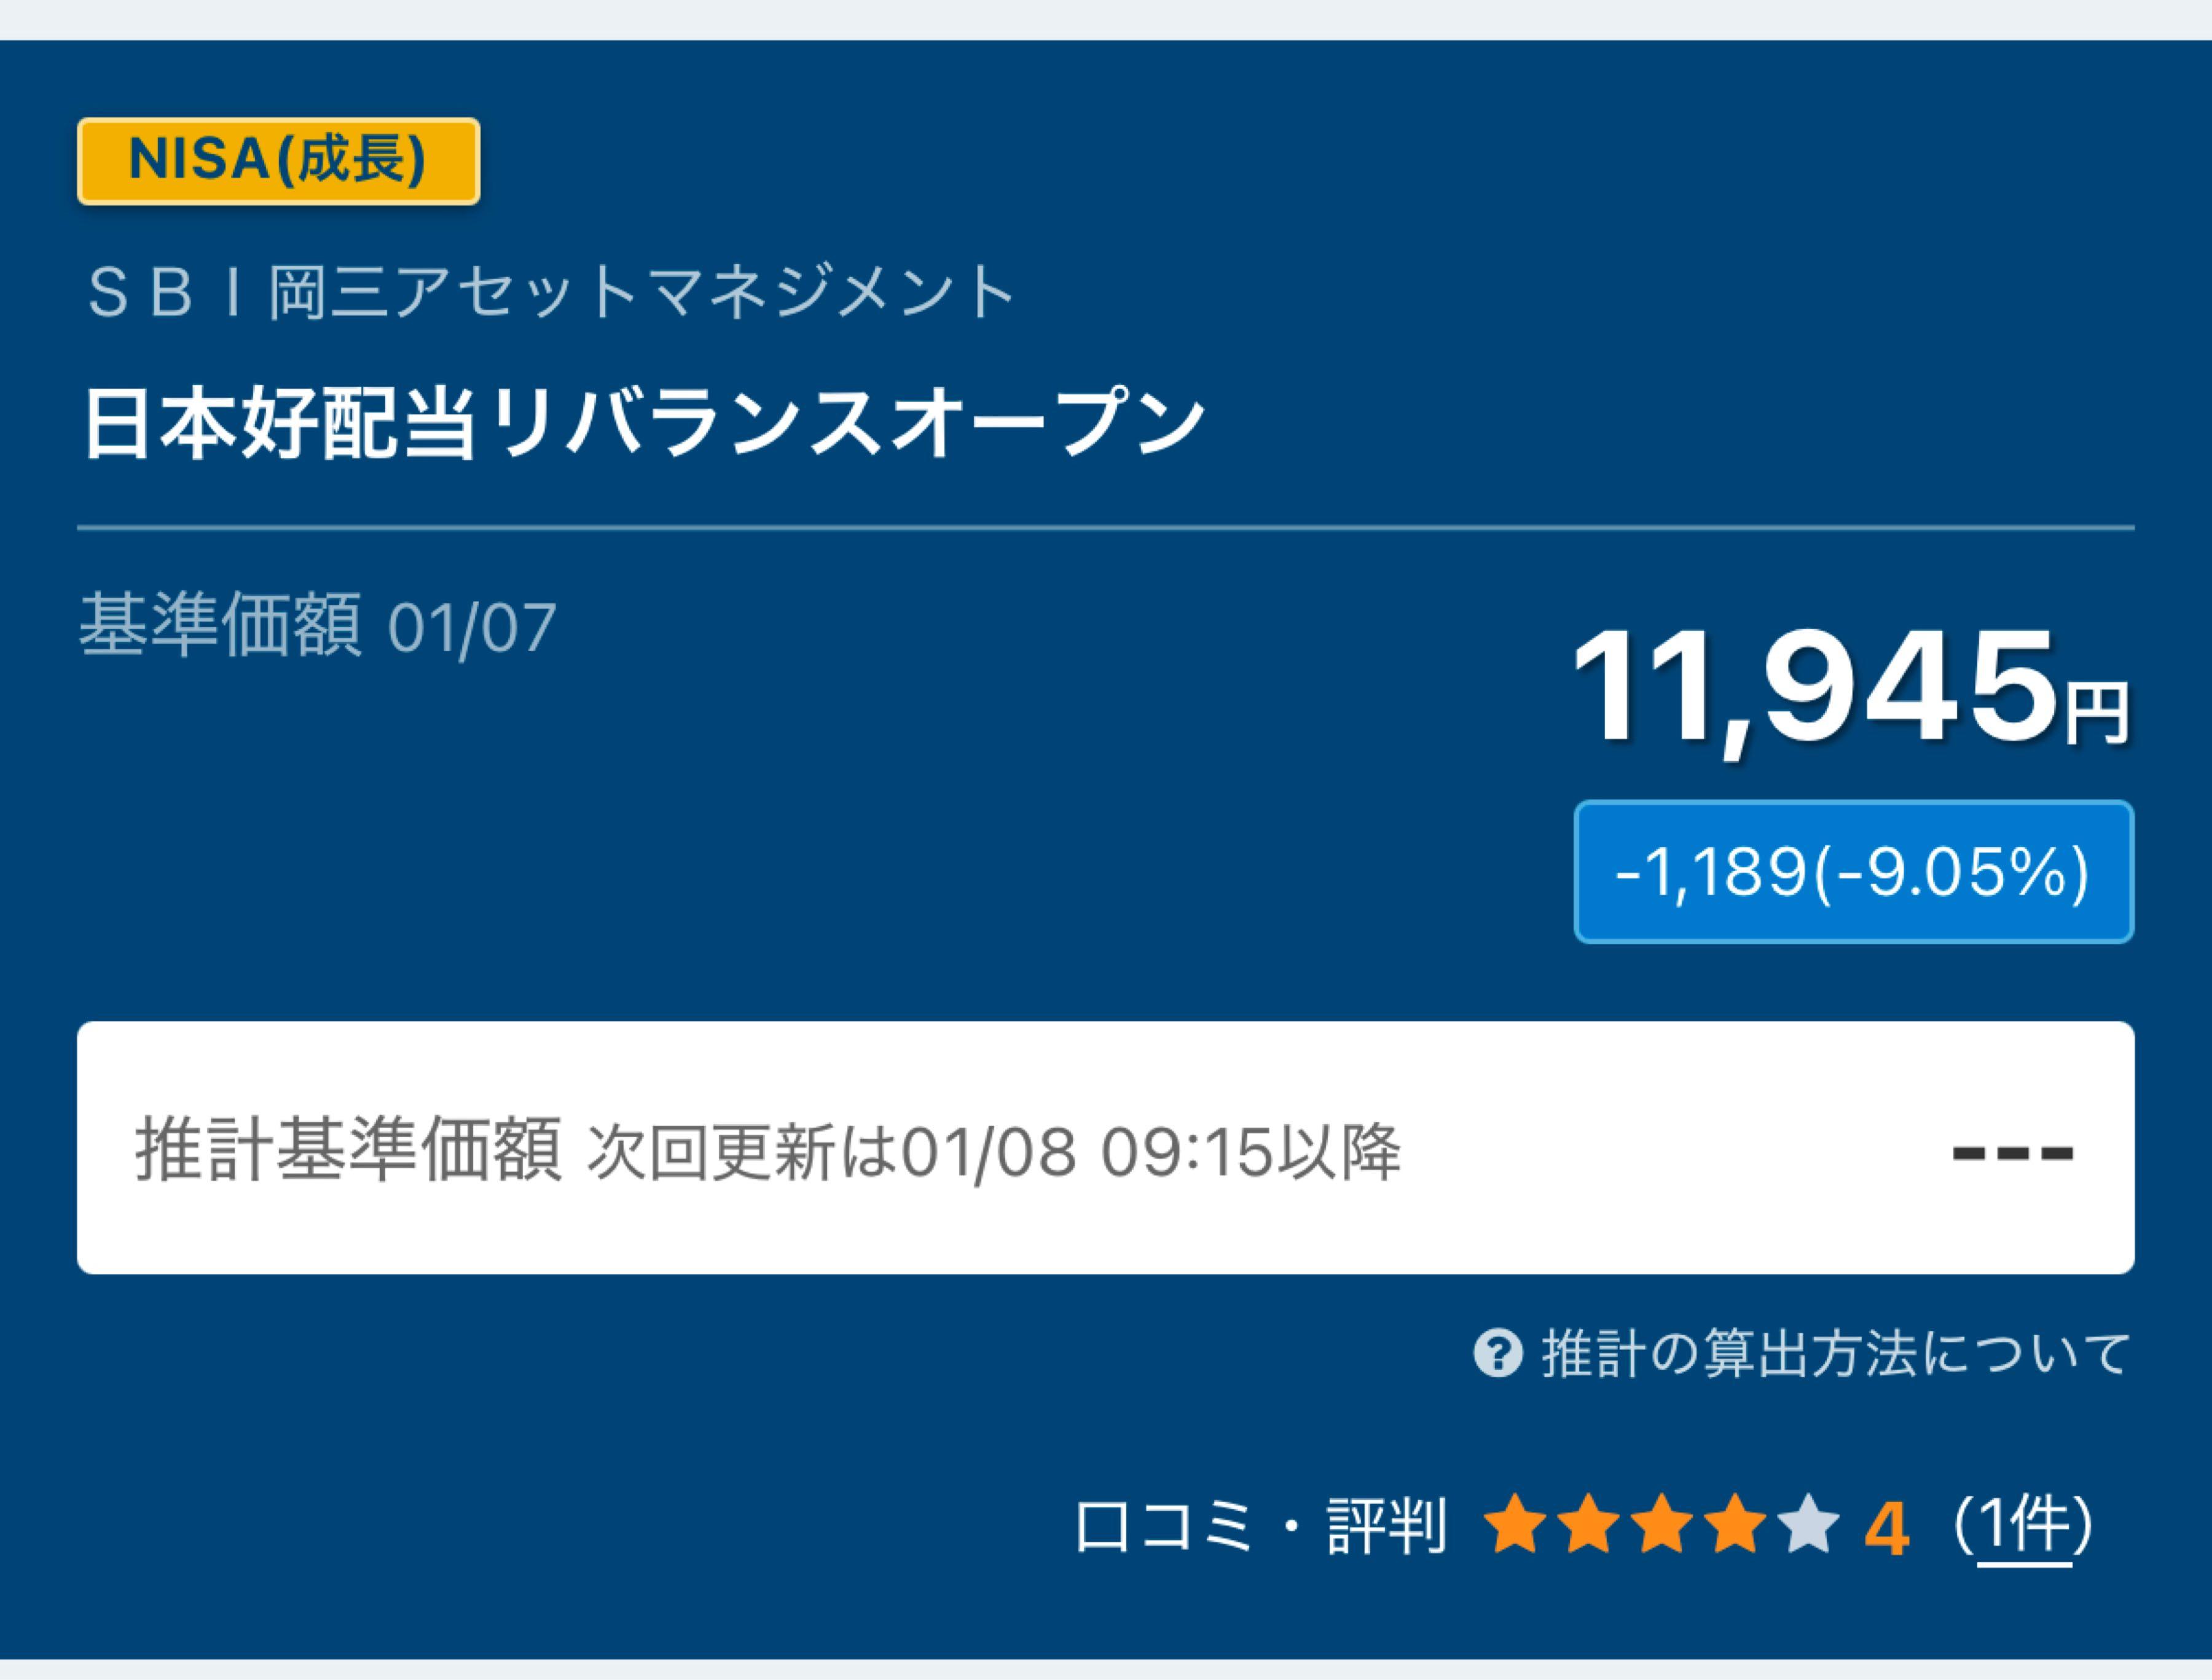Open the 1件 reviews link

tap(2024, 1526)
